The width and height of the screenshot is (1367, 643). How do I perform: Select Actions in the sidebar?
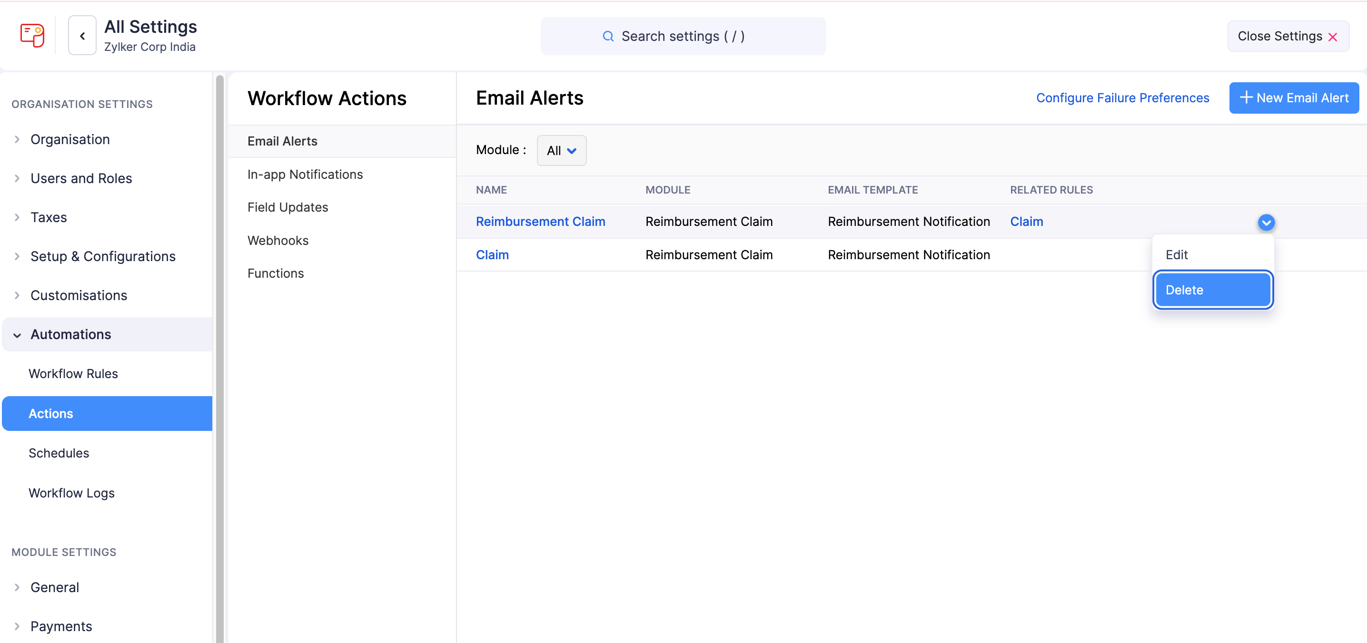tap(107, 413)
